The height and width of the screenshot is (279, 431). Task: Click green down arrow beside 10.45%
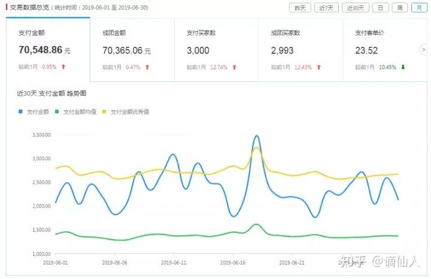coord(403,67)
